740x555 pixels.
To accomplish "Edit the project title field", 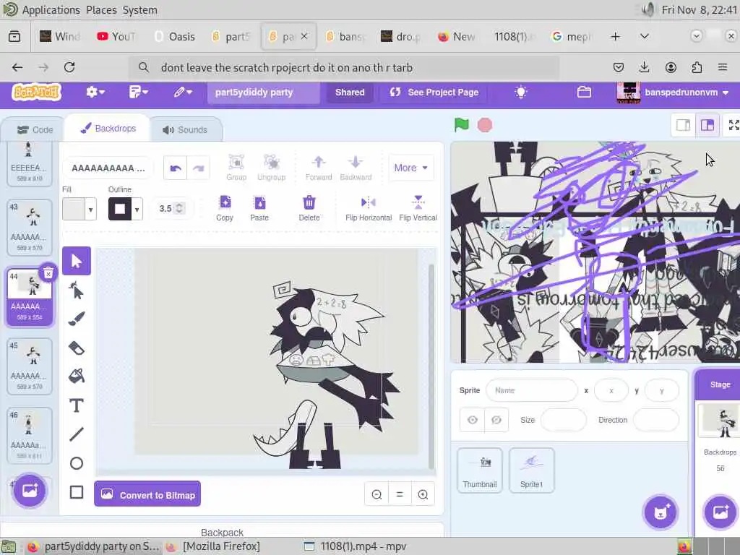I will pyautogui.click(x=263, y=92).
